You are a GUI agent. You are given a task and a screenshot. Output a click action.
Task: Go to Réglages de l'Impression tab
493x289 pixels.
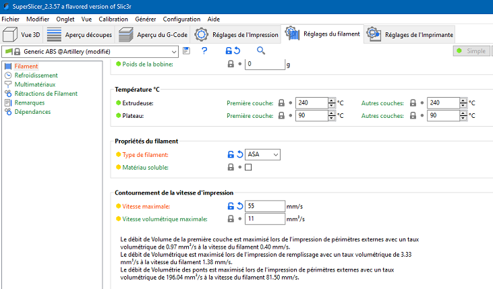[x=236, y=34]
